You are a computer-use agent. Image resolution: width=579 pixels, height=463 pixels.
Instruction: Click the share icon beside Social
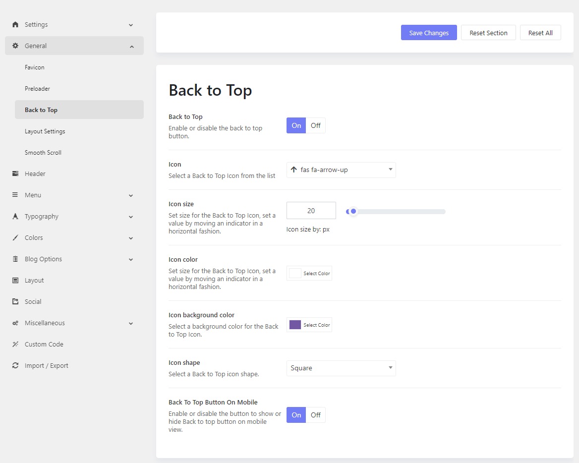click(x=15, y=301)
